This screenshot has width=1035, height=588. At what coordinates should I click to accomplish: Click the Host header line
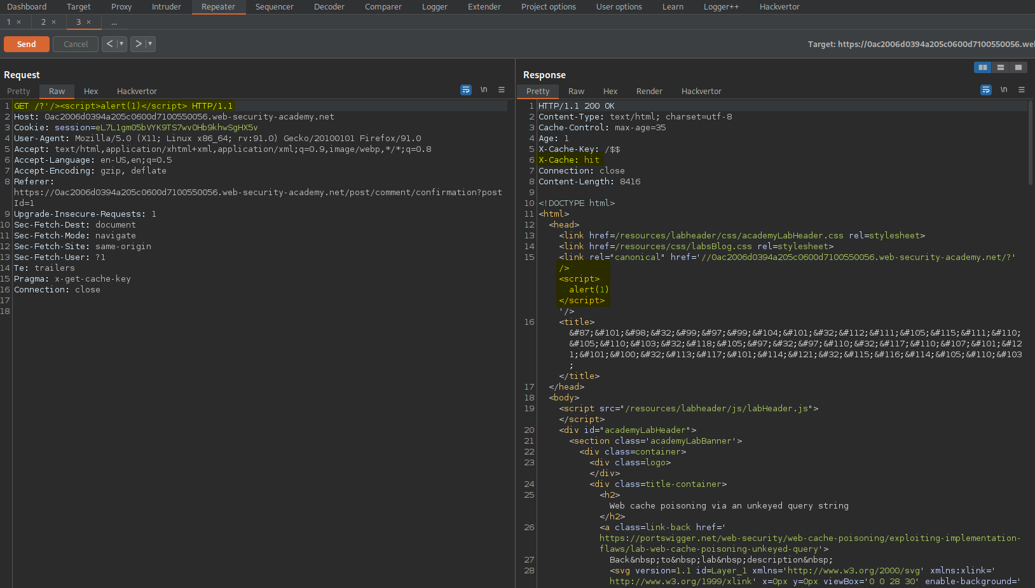point(174,117)
